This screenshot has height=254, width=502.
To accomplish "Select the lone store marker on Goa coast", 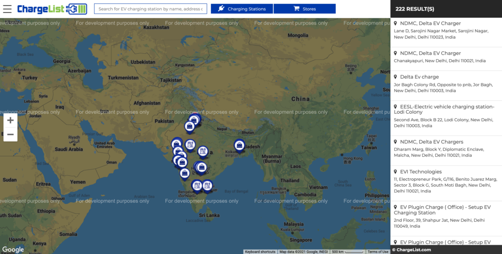I will tap(184, 174).
